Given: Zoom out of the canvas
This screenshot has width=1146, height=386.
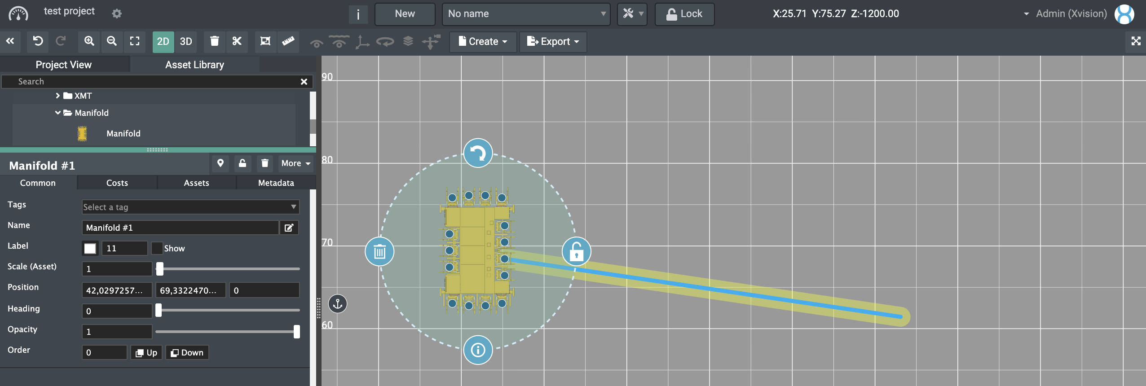Looking at the screenshot, I should click(112, 41).
